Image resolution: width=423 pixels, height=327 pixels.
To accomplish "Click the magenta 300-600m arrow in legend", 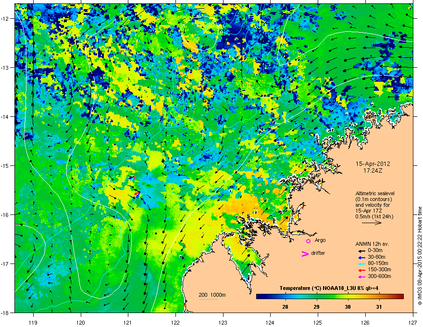I will tap(361, 277).
